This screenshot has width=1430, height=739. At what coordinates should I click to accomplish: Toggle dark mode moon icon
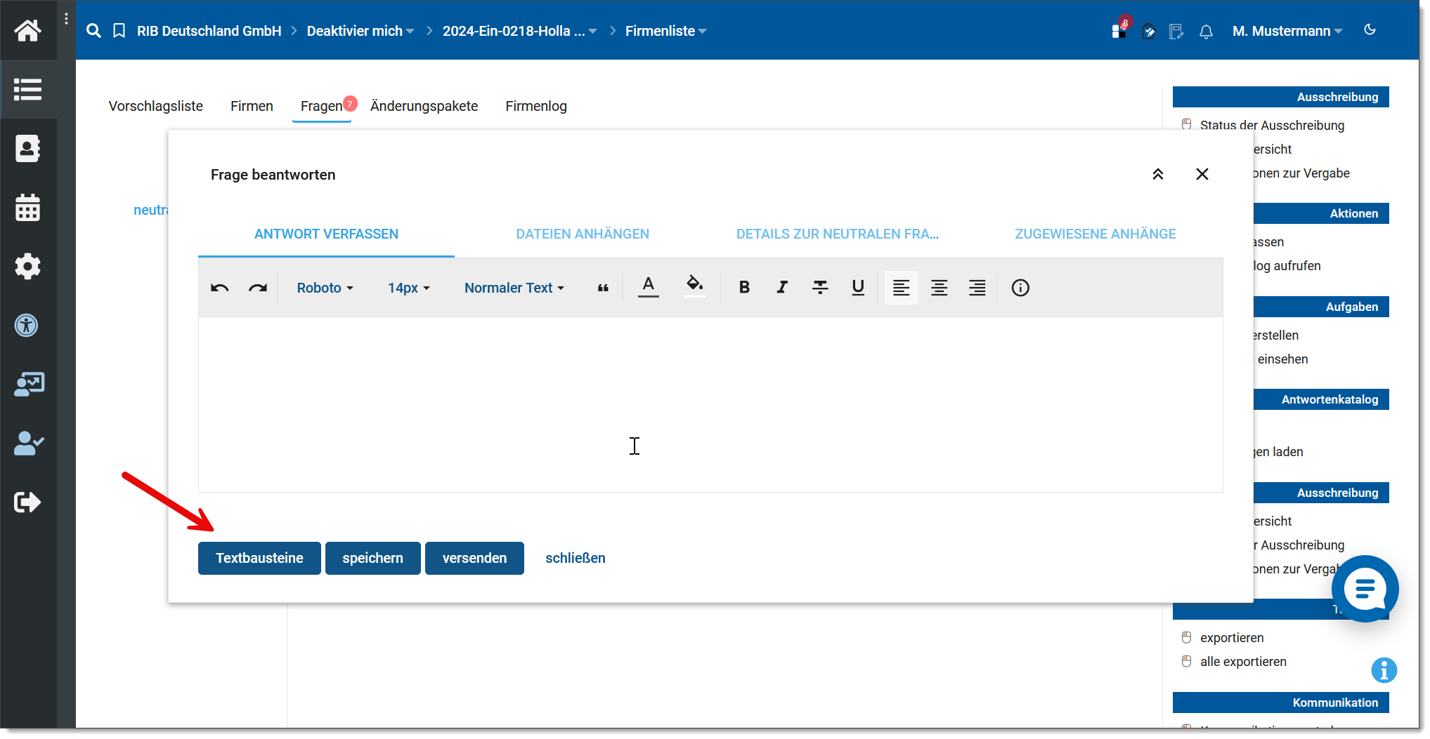(x=1370, y=30)
